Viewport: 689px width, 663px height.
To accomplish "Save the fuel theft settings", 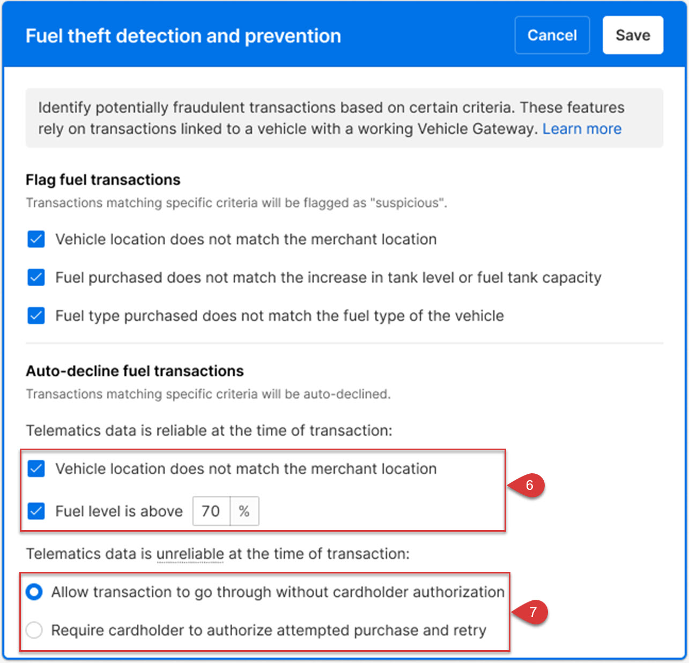I will 632,35.
